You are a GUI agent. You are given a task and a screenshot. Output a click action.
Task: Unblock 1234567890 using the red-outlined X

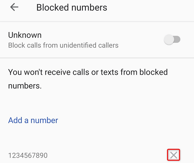174,155
